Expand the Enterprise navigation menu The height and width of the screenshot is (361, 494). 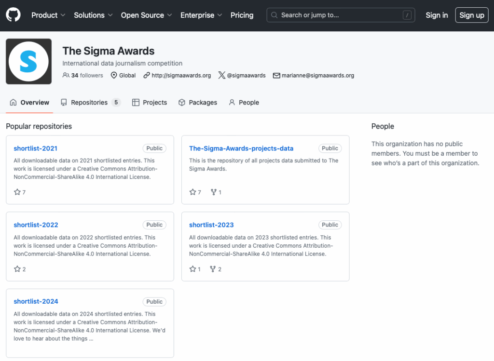[x=201, y=15]
